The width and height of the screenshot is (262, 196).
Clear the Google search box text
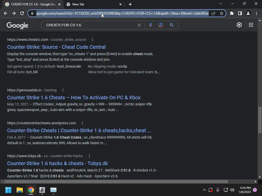[x=139, y=25]
